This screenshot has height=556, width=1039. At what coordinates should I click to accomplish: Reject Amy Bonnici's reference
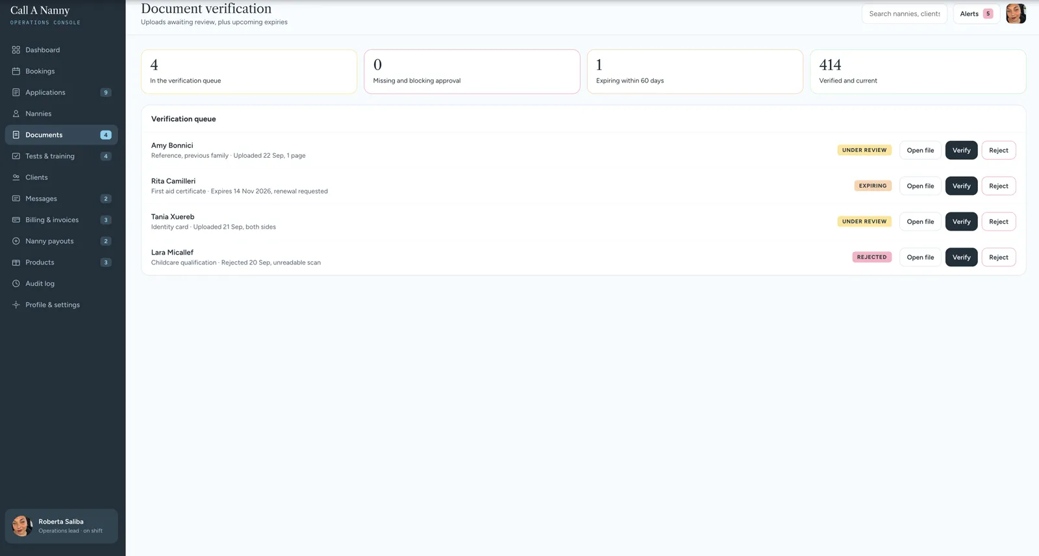click(x=998, y=150)
